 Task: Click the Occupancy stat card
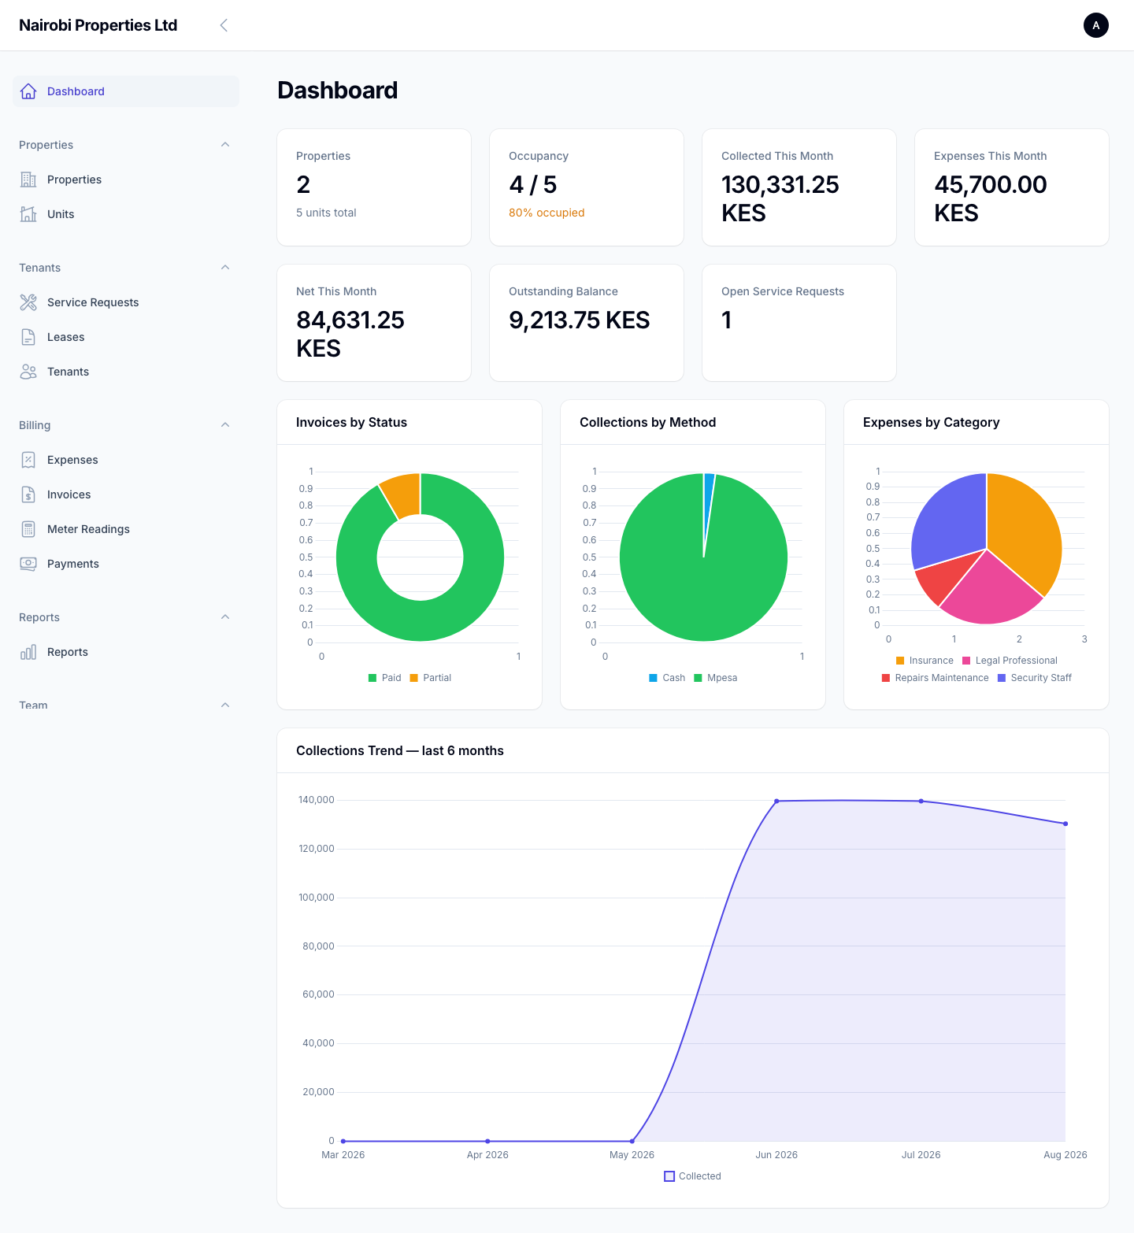[587, 187]
